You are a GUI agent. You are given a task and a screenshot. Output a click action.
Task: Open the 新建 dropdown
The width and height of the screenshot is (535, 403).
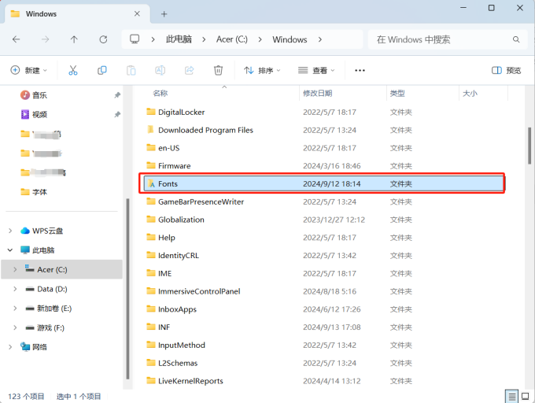click(28, 70)
